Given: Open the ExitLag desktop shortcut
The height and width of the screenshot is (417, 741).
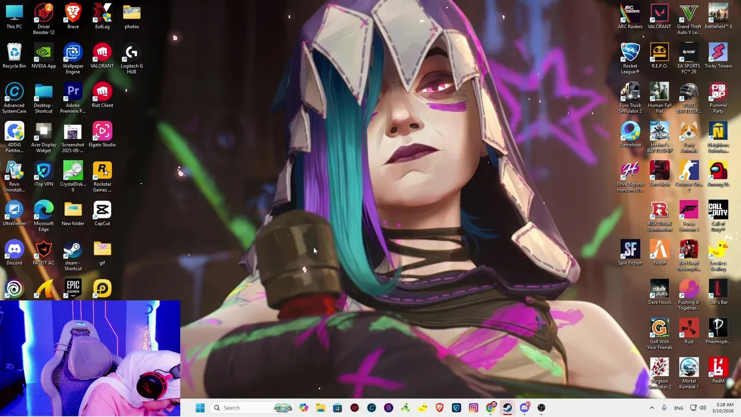Looking at the screenshot, I should click(x=102, y=17).
